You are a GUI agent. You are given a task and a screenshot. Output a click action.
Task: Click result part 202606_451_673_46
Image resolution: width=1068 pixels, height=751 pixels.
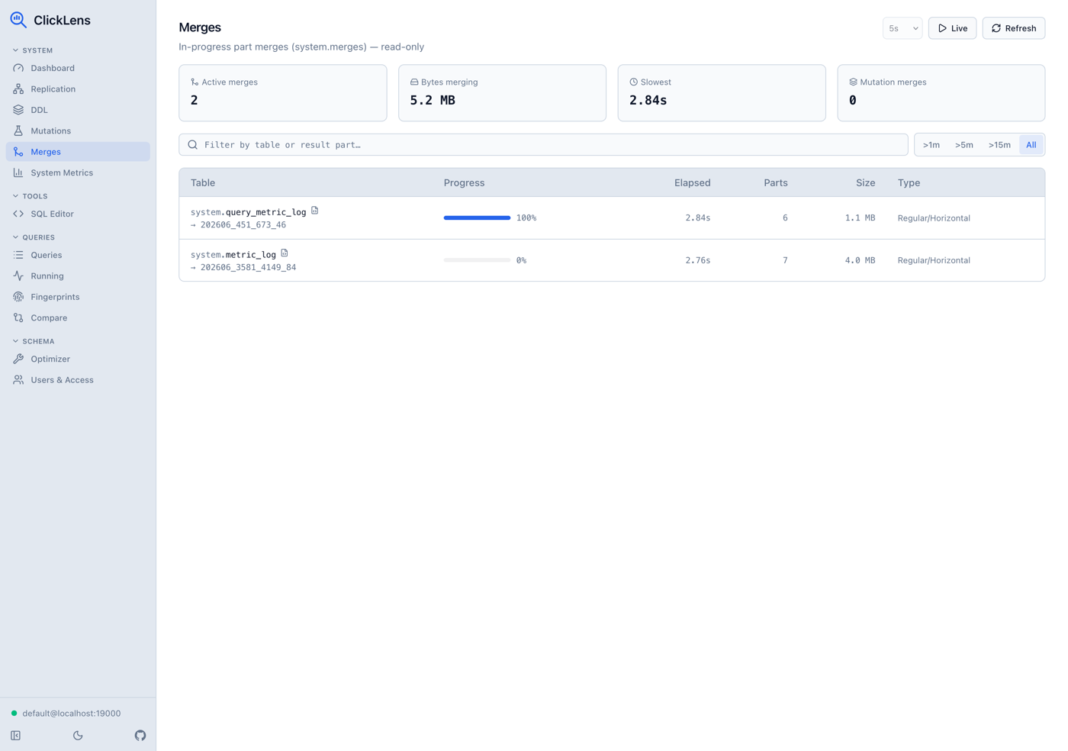(243, 225)
